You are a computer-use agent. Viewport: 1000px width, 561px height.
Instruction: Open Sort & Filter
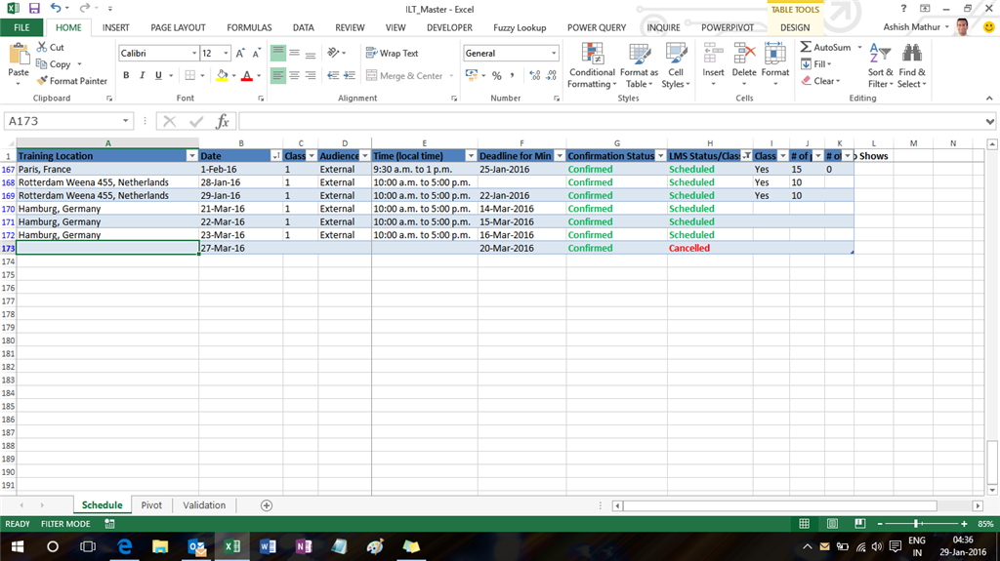tap(880, 65)
